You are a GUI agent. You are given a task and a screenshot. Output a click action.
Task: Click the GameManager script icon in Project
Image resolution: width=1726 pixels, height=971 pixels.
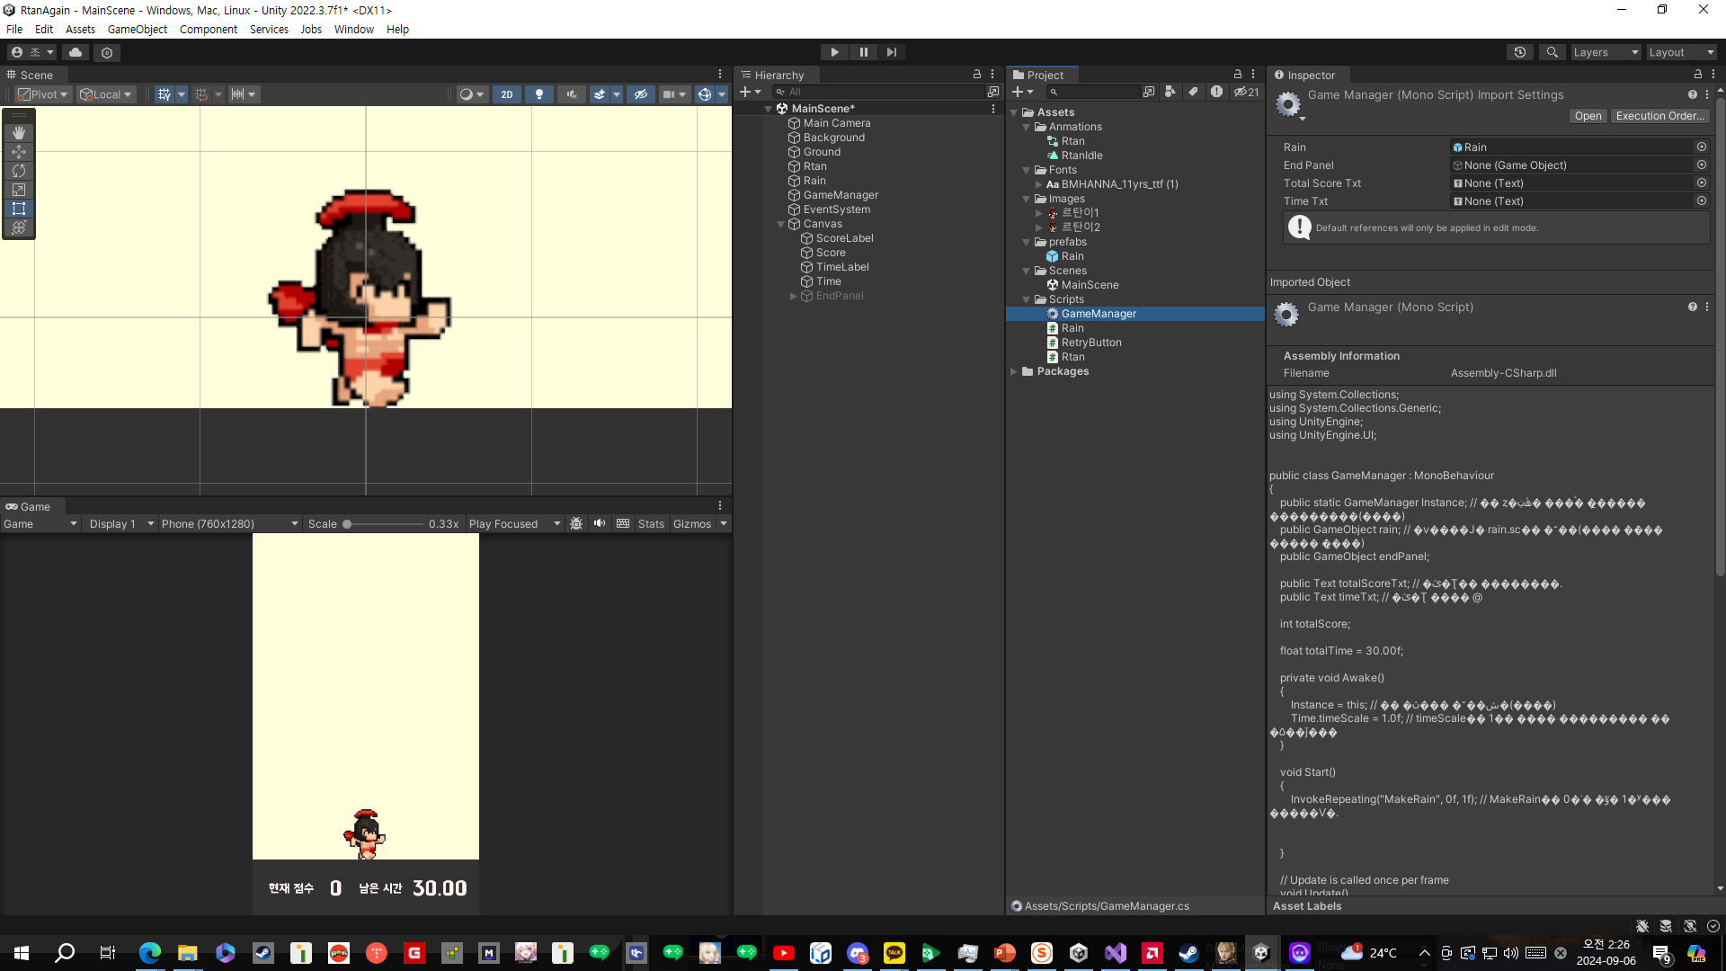(x=1053, y=314)
